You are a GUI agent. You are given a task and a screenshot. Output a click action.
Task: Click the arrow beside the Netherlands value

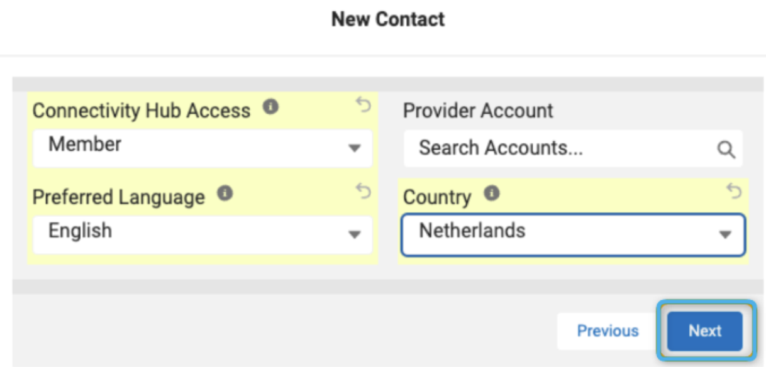725,234
